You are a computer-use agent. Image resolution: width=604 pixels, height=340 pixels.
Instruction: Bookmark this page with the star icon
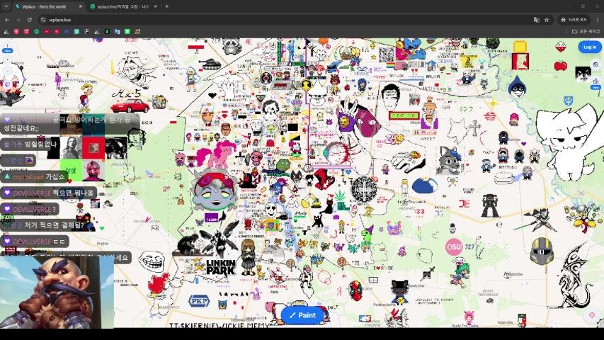[x=547, y=20]
